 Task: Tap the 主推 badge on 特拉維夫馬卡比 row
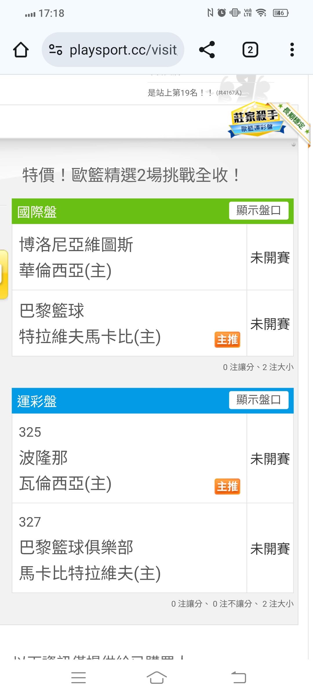pyautogui.click(x=228, y=339)
